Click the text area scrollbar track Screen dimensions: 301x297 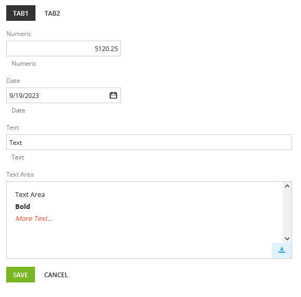[x=287, y=212]
